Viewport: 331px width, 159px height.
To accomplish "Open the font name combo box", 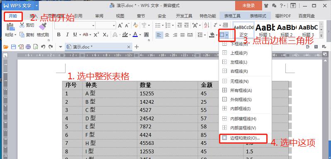I will click(75, 26).
